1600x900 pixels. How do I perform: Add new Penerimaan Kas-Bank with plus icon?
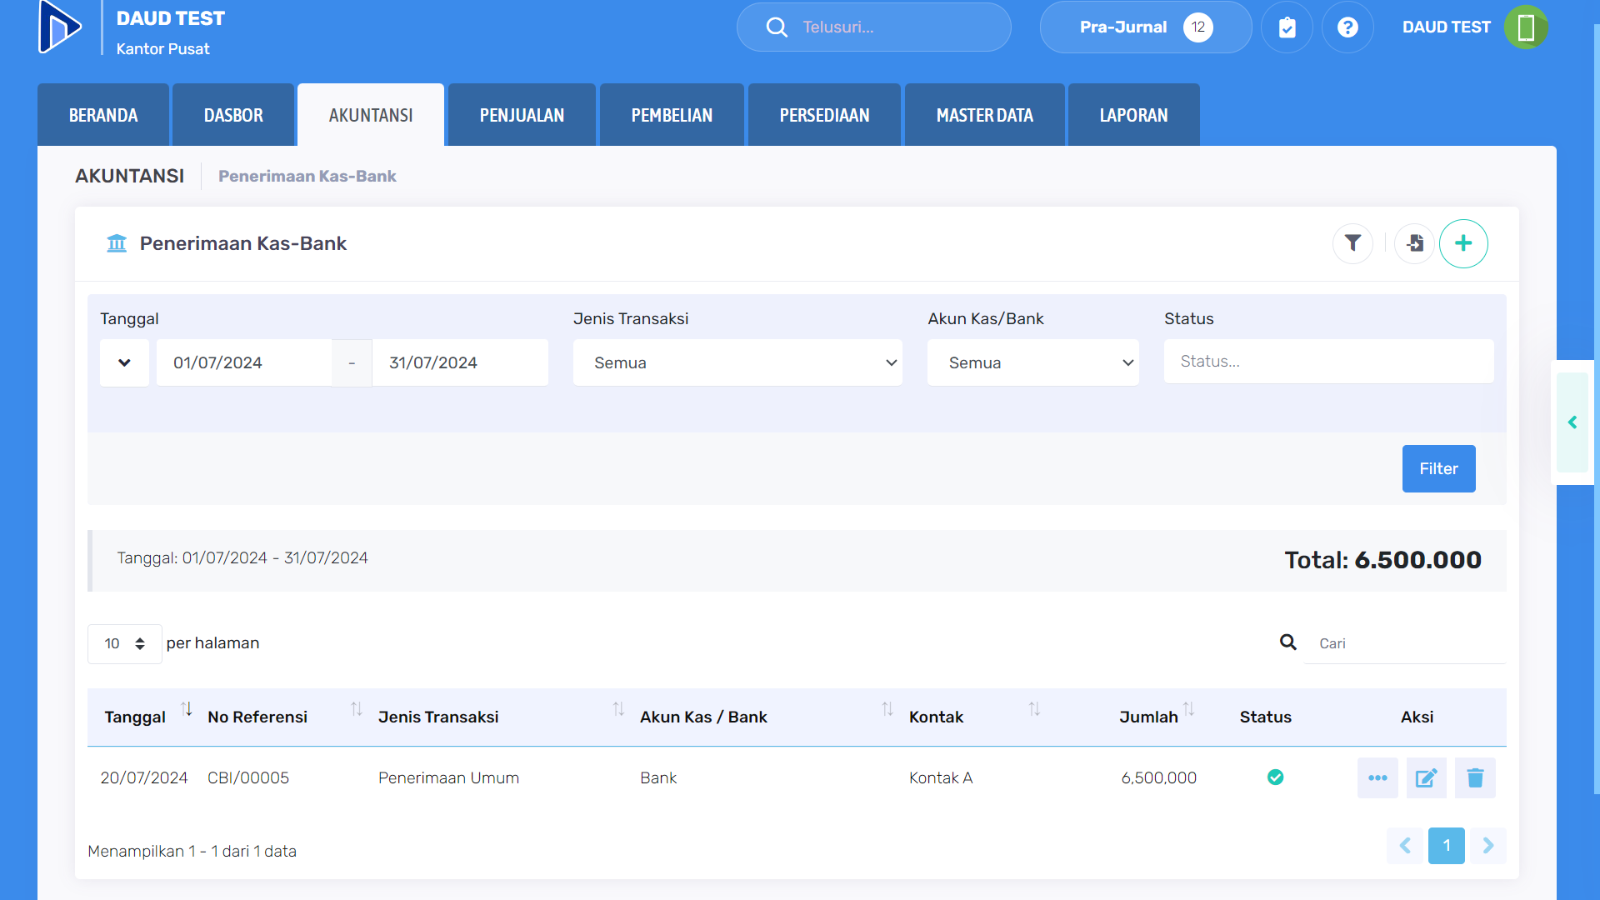click(1463, 243)
